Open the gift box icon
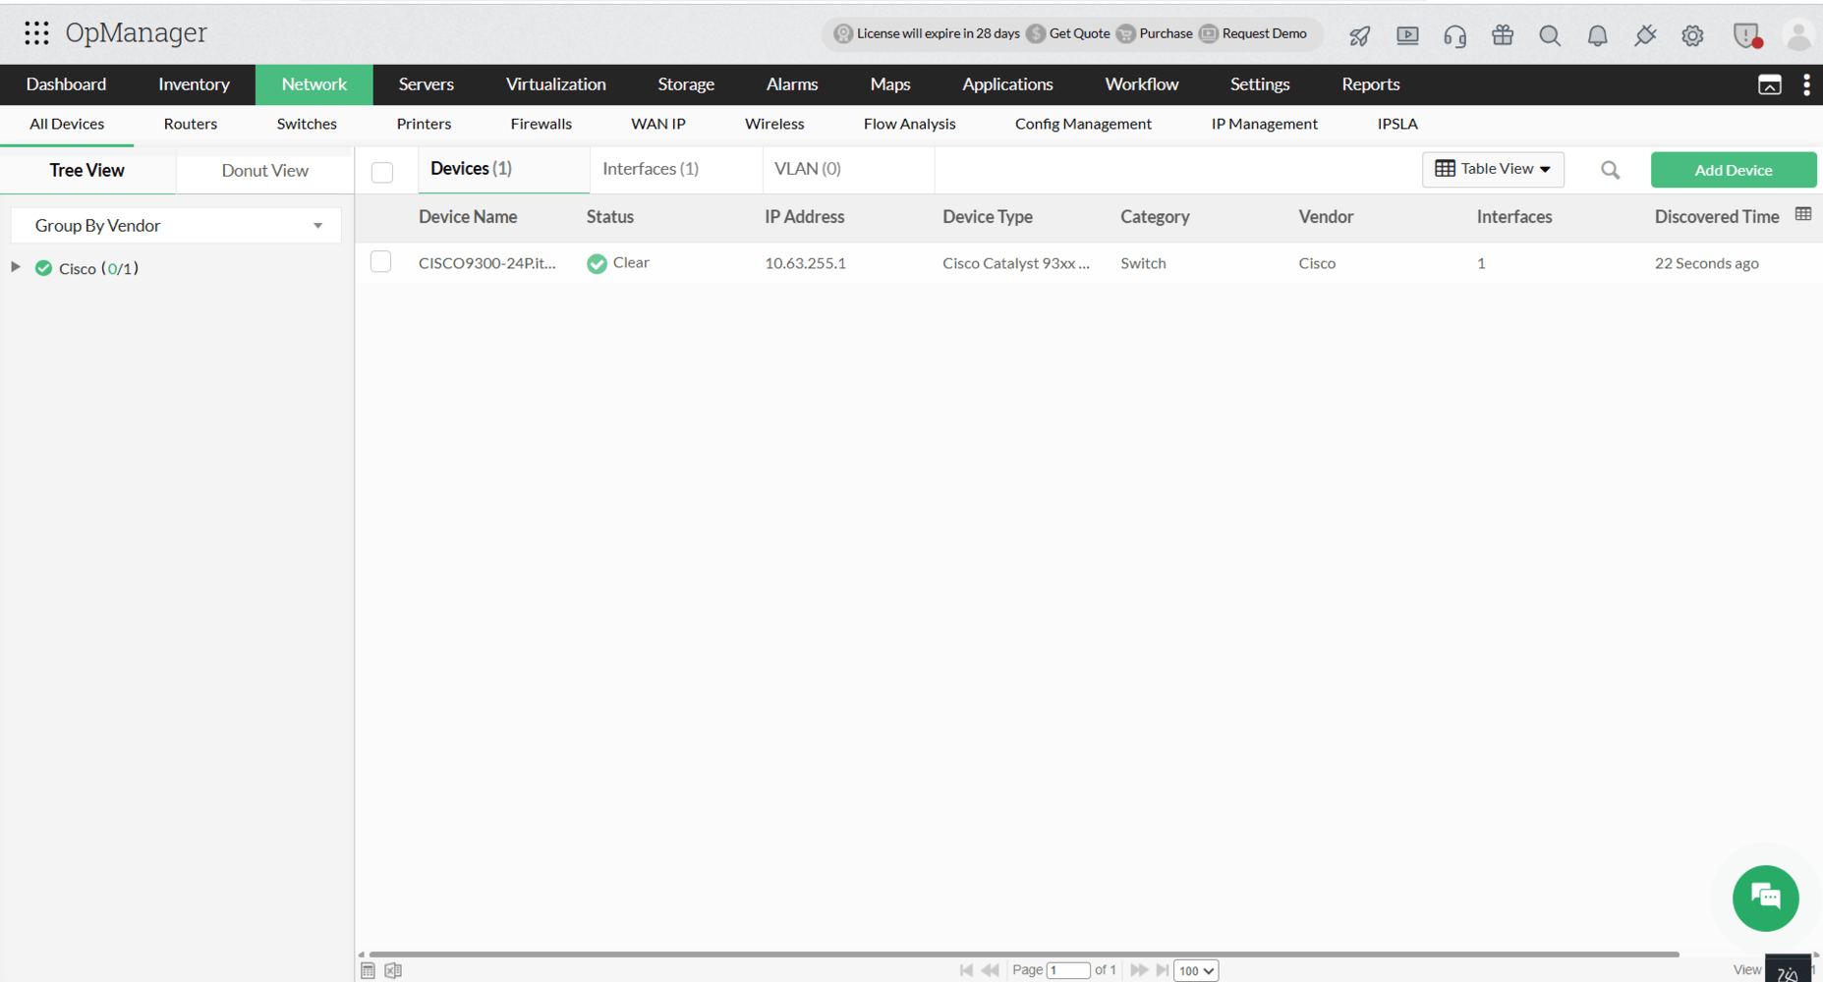This screenshot has width=1823, height=982. pos(1502,35)
